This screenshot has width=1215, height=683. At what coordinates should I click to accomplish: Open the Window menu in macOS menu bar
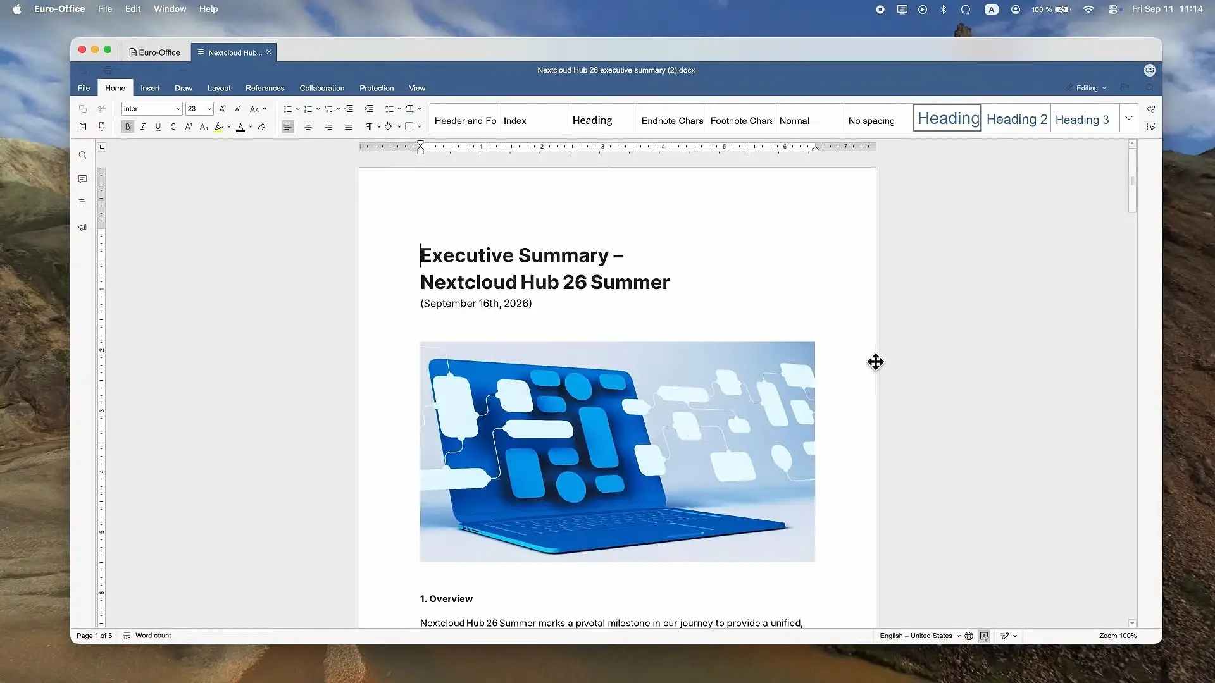point(170,9)
